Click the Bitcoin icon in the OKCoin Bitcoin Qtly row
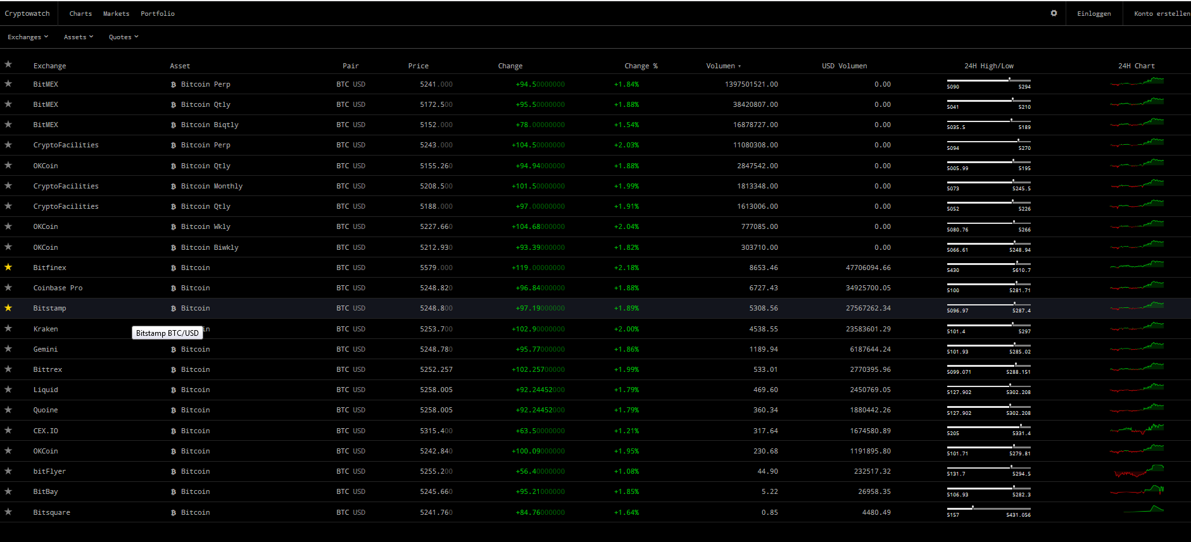The image size is (1191, 542). click(173, 166)
